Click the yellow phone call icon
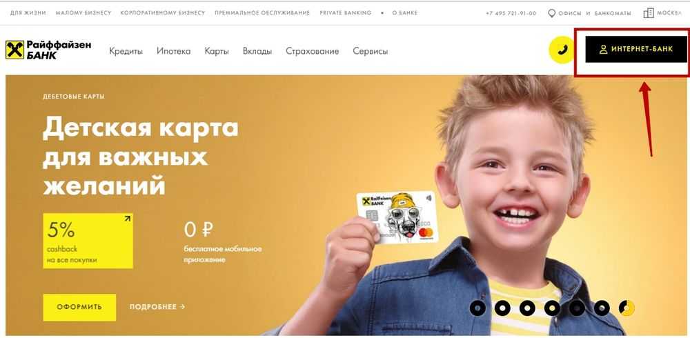 click(562, 50)
